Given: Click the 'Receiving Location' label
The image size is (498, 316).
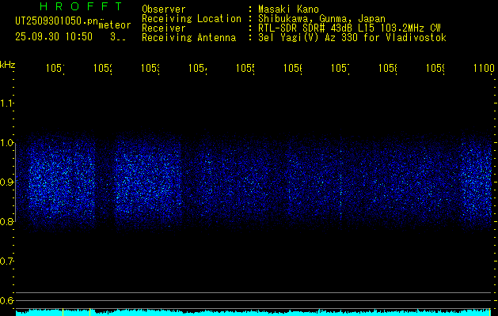Looking at the screenshot, I should 192,19.
